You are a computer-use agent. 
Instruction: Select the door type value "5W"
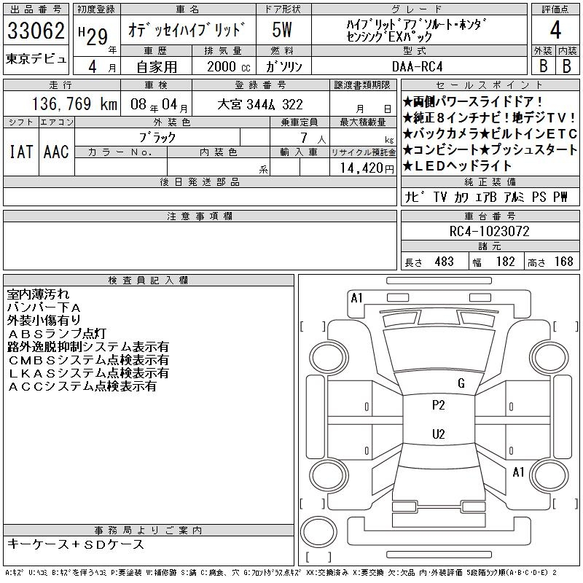[282, 30]
